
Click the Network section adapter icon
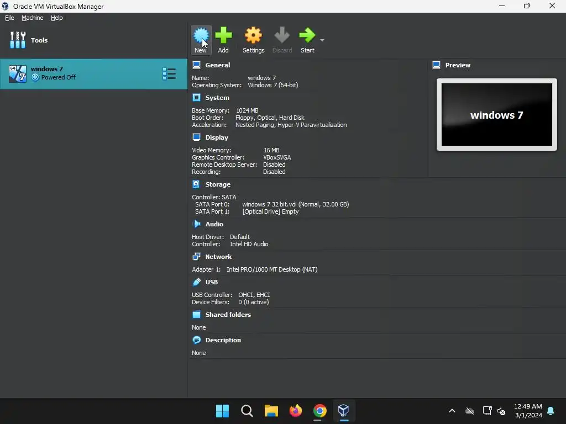196,256
